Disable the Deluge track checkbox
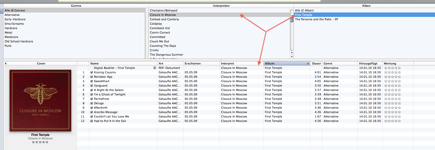Viewport: 435px width, 150px height. (x=92, y=103)
